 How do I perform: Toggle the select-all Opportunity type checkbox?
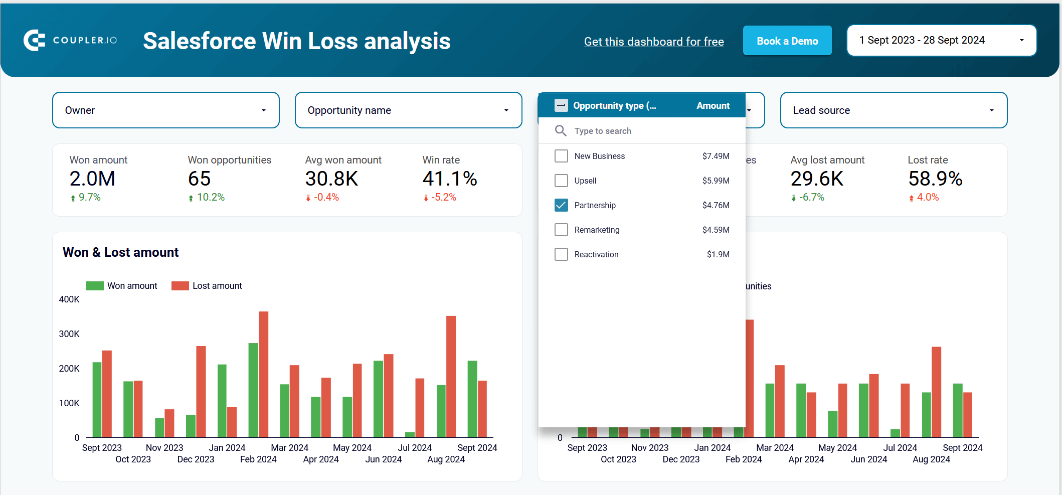(x=561, y=105)
